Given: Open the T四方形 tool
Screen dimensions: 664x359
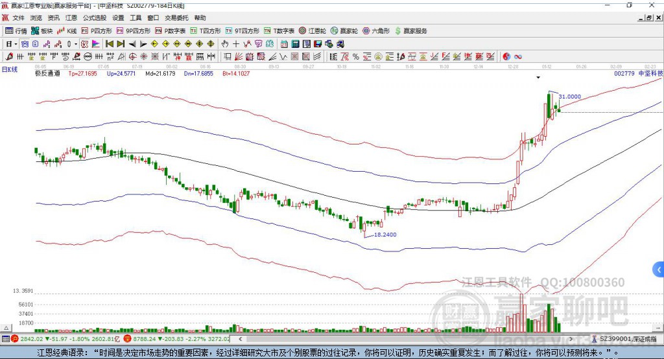Looking at the screenshot, I should (x=206, y=31).
